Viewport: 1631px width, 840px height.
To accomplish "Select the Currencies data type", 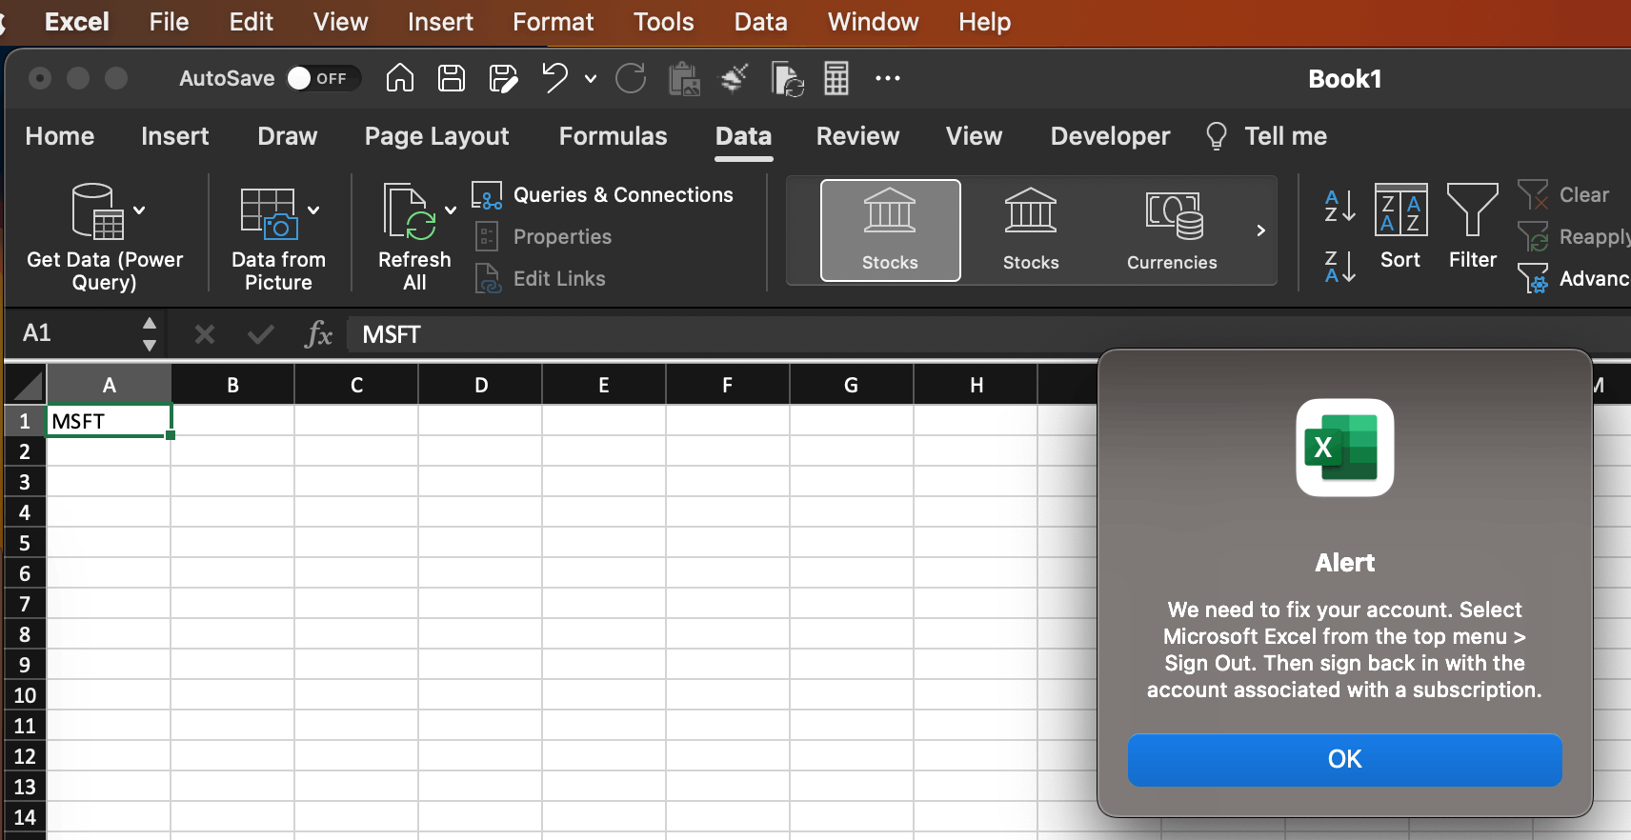I will click(1172, 230).
